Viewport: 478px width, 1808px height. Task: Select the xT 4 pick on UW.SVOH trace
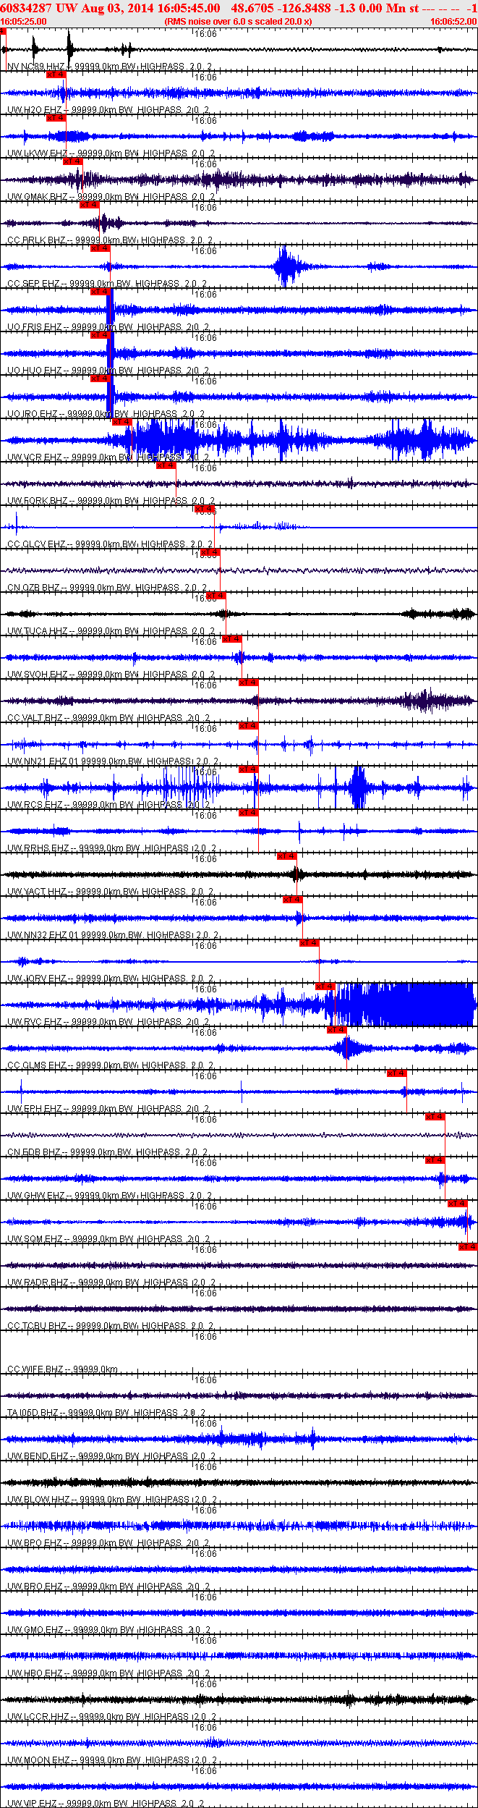[231, 639]
